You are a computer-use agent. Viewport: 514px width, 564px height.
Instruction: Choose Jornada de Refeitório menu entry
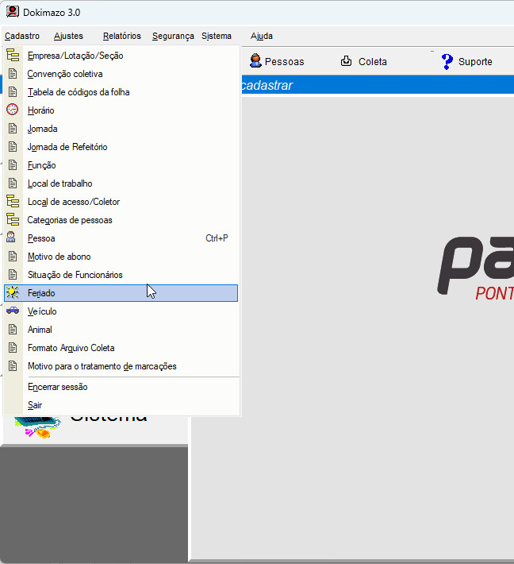coord(67,147)
